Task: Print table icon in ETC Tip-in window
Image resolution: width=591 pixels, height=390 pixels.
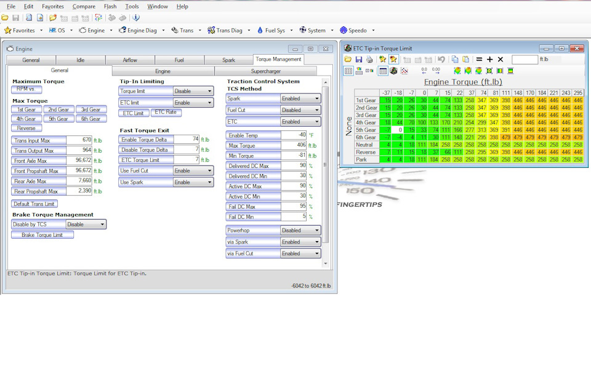Action: coord(369,60)
